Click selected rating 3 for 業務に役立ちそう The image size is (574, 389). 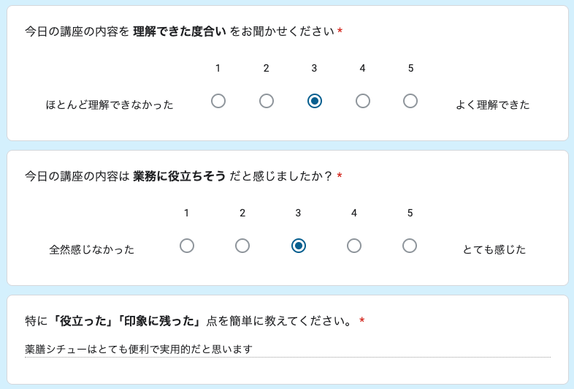tap(298, 246)
